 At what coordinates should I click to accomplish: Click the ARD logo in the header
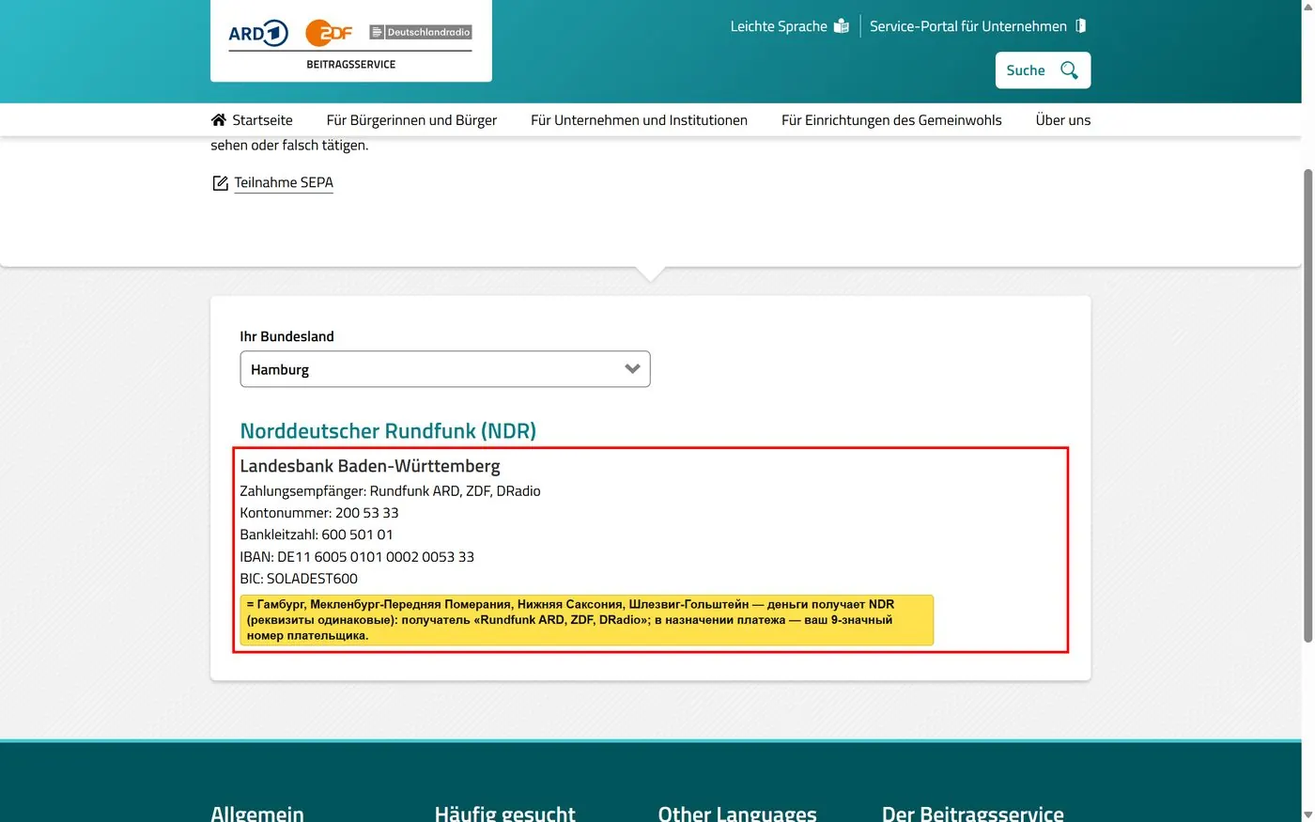(258, 34)
